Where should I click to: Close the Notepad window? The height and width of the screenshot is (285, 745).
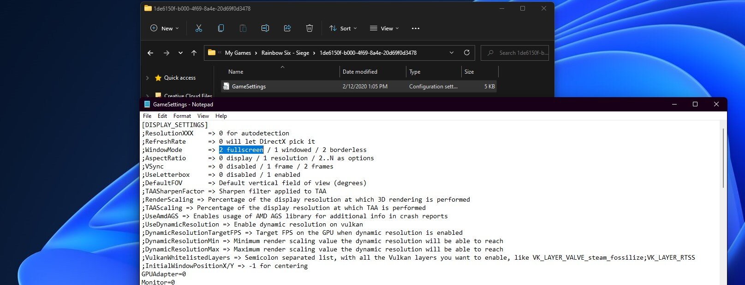pos(716,105)
